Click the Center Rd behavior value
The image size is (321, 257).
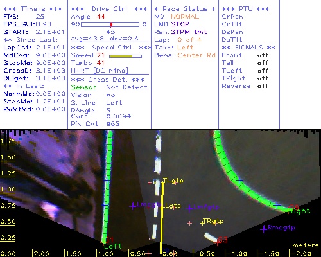(x=196, y=55)
